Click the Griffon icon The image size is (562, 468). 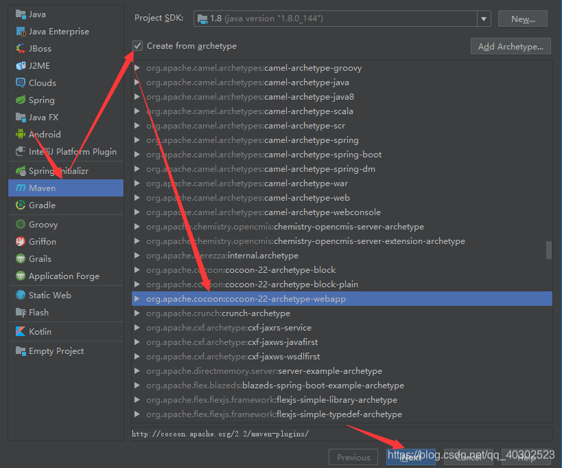pyautogui.click(x=21, y=241)
